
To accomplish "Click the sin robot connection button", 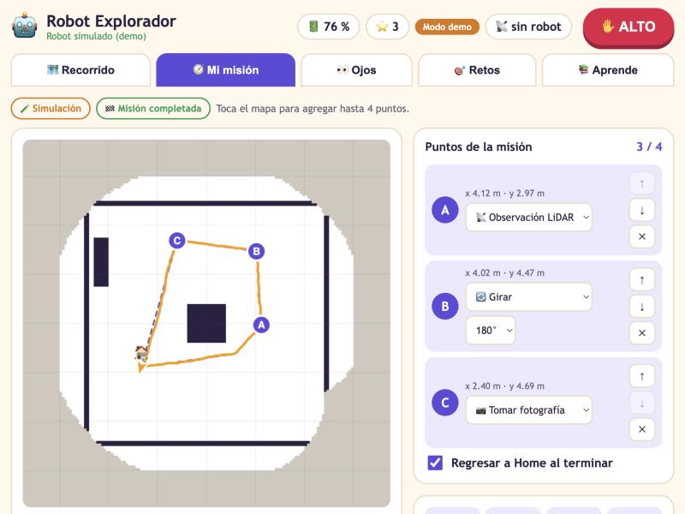I will [x=528, y=27].
